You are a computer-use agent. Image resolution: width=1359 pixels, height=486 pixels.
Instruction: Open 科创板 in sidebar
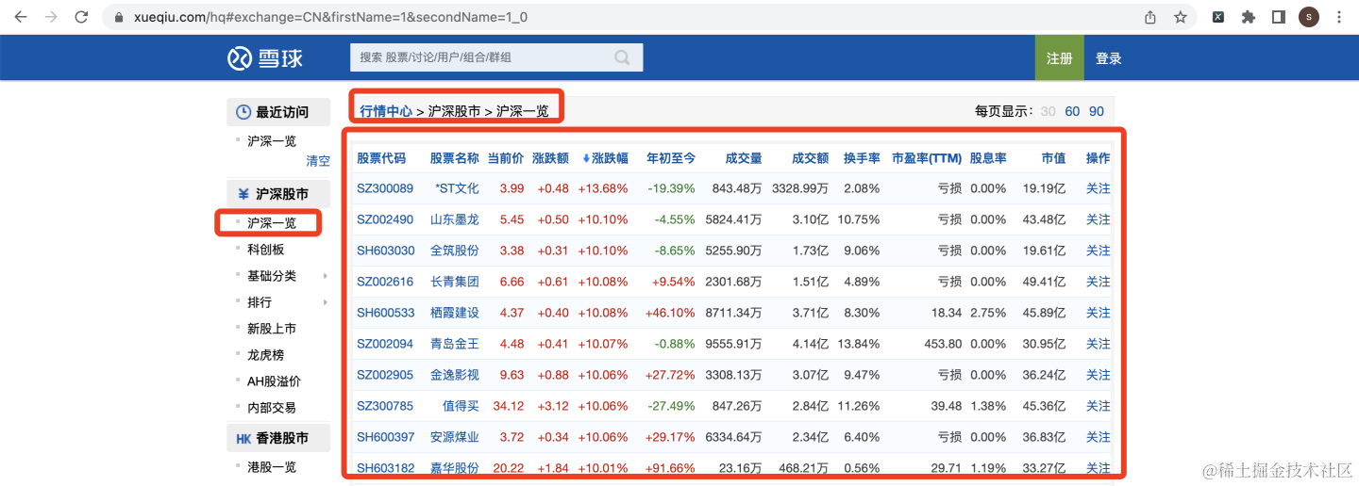coord(266,250)
